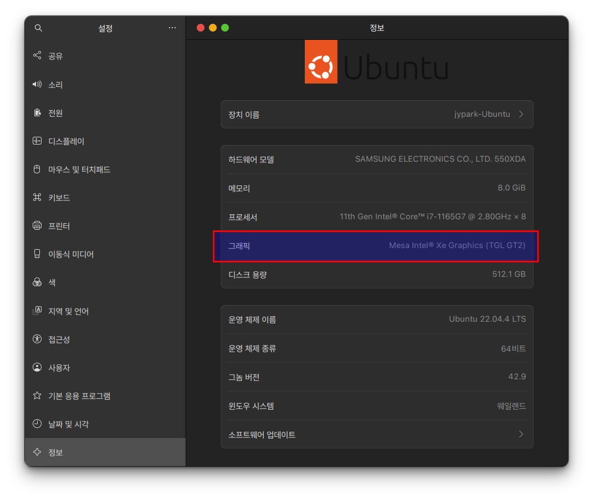Click the 접근성 accessibility icon

point(37,339)
